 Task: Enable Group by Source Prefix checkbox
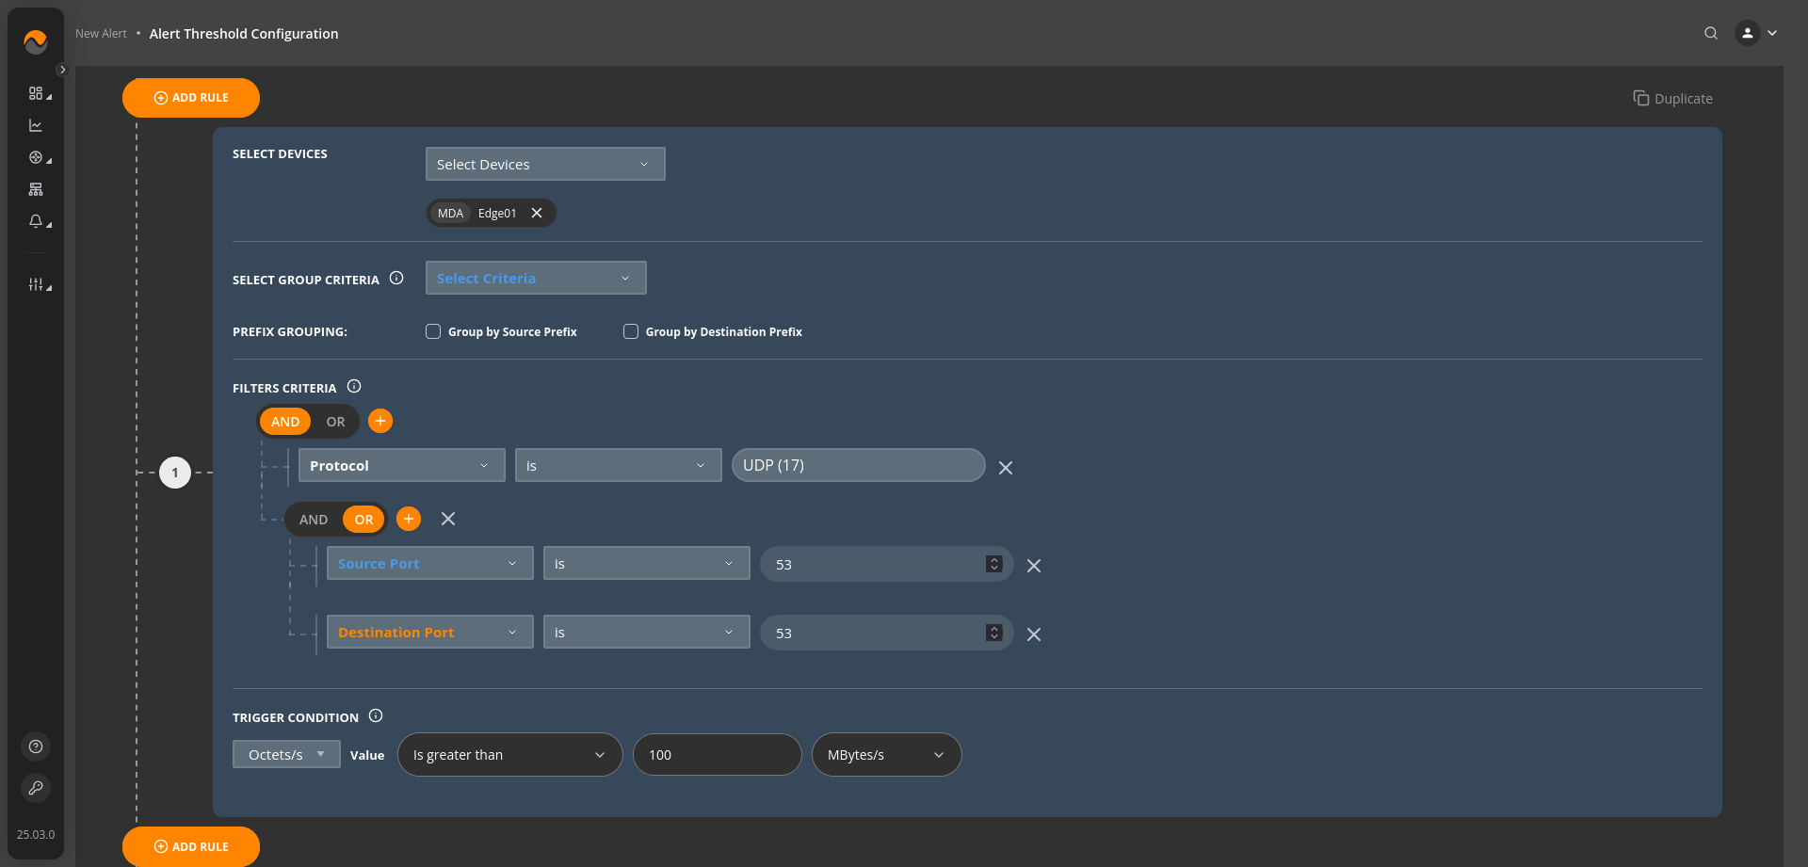click(x=433, y=331)
